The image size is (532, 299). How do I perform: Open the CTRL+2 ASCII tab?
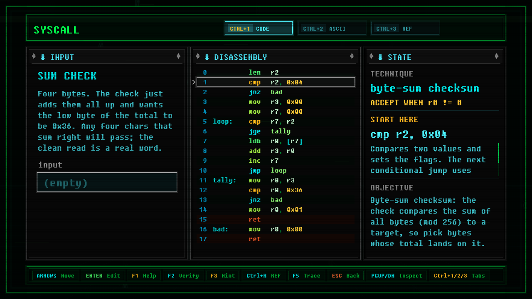(x=332, y=28)
